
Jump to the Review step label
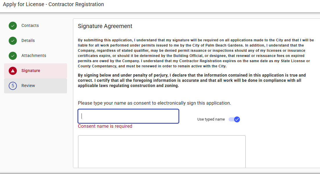28,86
